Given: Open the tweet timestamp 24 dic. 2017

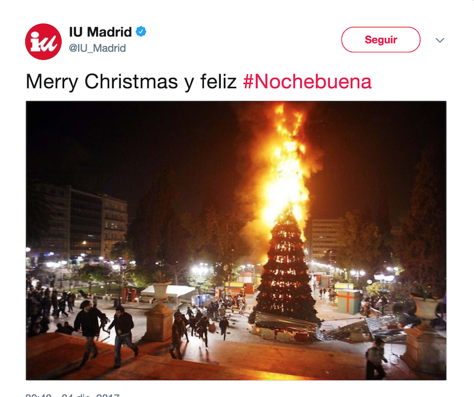Looking at the screenshot, I should [73, 394].
